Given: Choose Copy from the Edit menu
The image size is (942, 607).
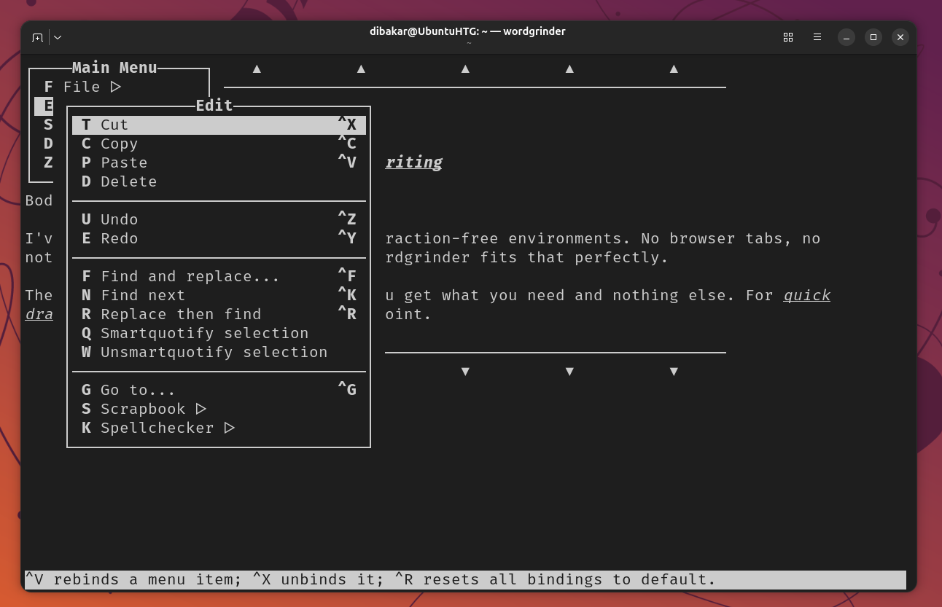Looking at the screenshot, I should click(219, 144).
